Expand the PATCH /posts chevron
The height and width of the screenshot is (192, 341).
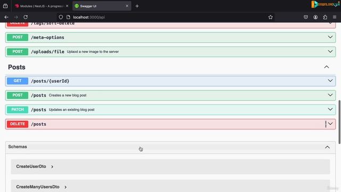coord(330,109)
